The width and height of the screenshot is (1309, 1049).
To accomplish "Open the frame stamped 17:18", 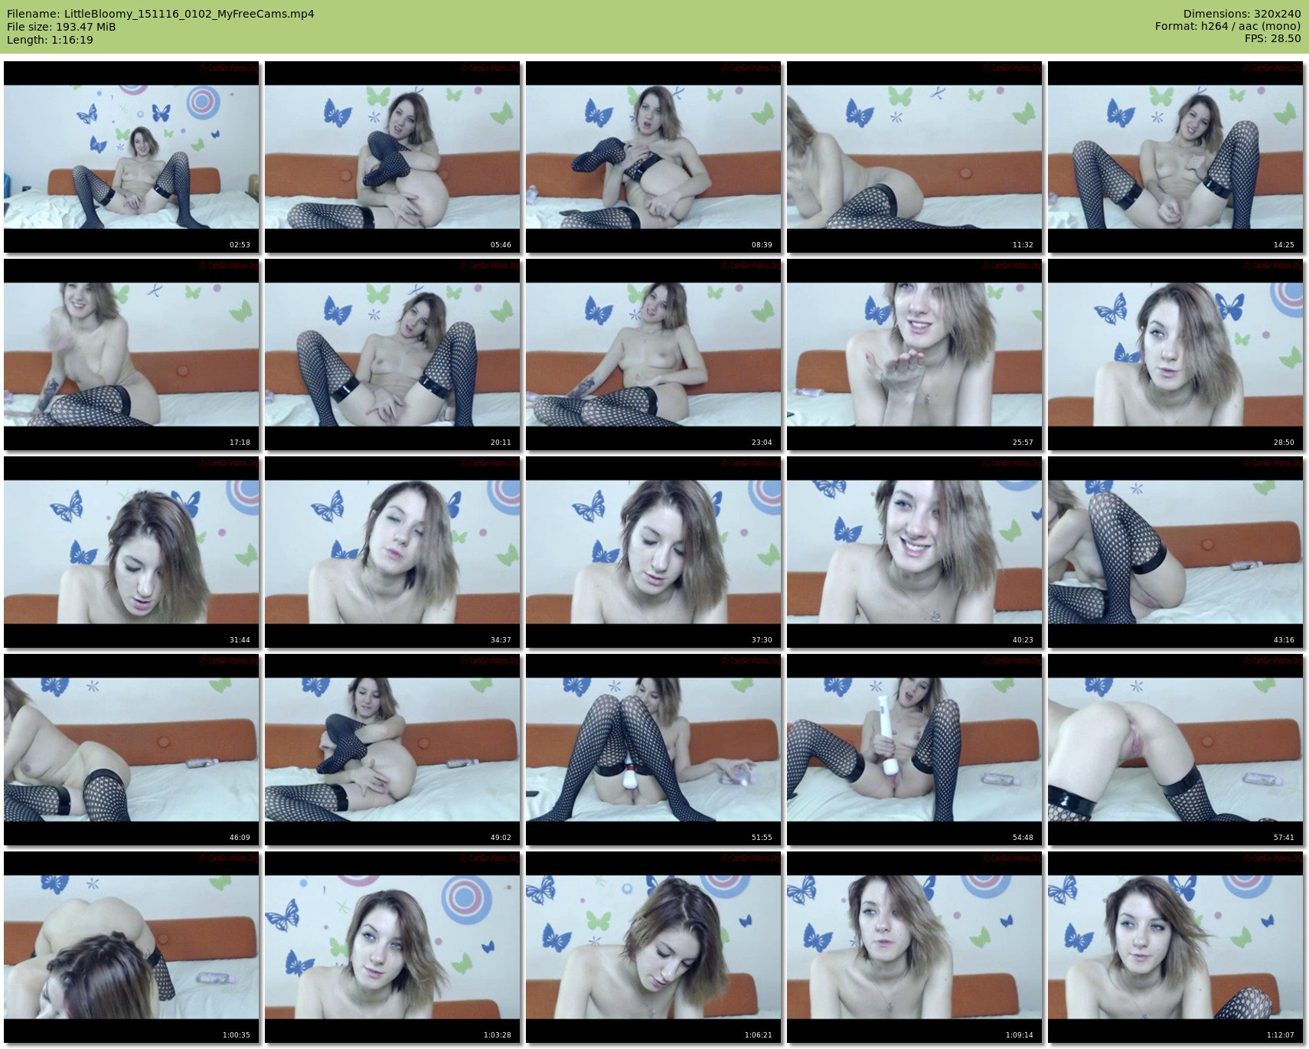I will pyautogui.click(x=132, y=355).
